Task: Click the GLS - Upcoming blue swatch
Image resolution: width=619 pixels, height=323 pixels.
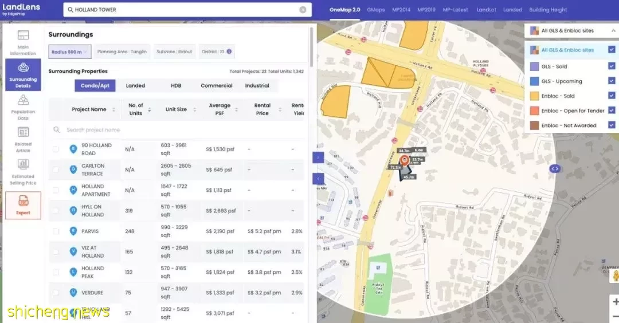Action: pos(534,81)
